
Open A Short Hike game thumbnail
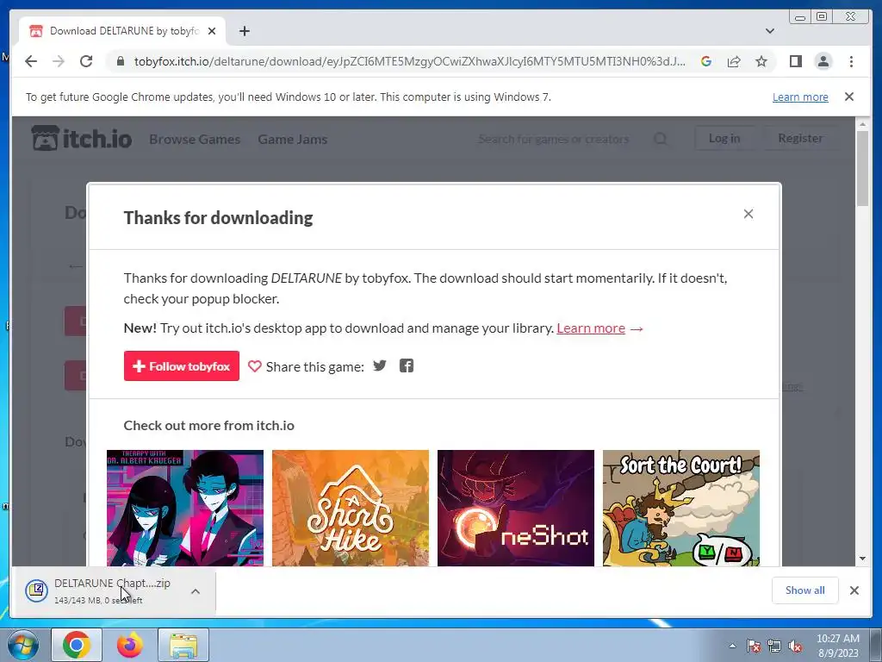click(x=351, y=508)
